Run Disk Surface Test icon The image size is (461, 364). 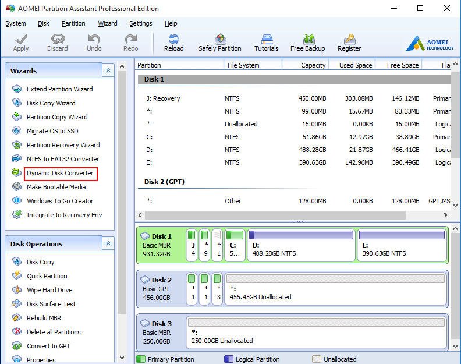[x=17, y=303]
